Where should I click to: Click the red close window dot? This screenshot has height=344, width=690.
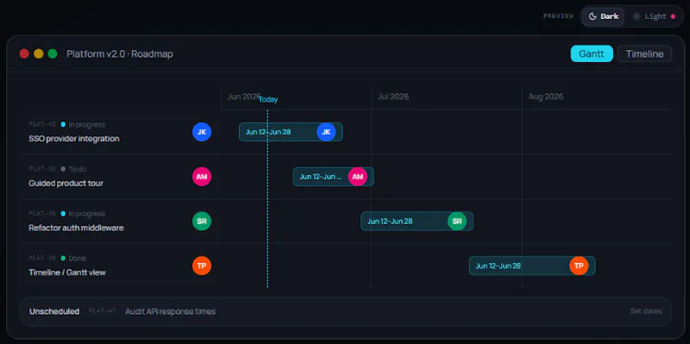(x=24, y=53)
